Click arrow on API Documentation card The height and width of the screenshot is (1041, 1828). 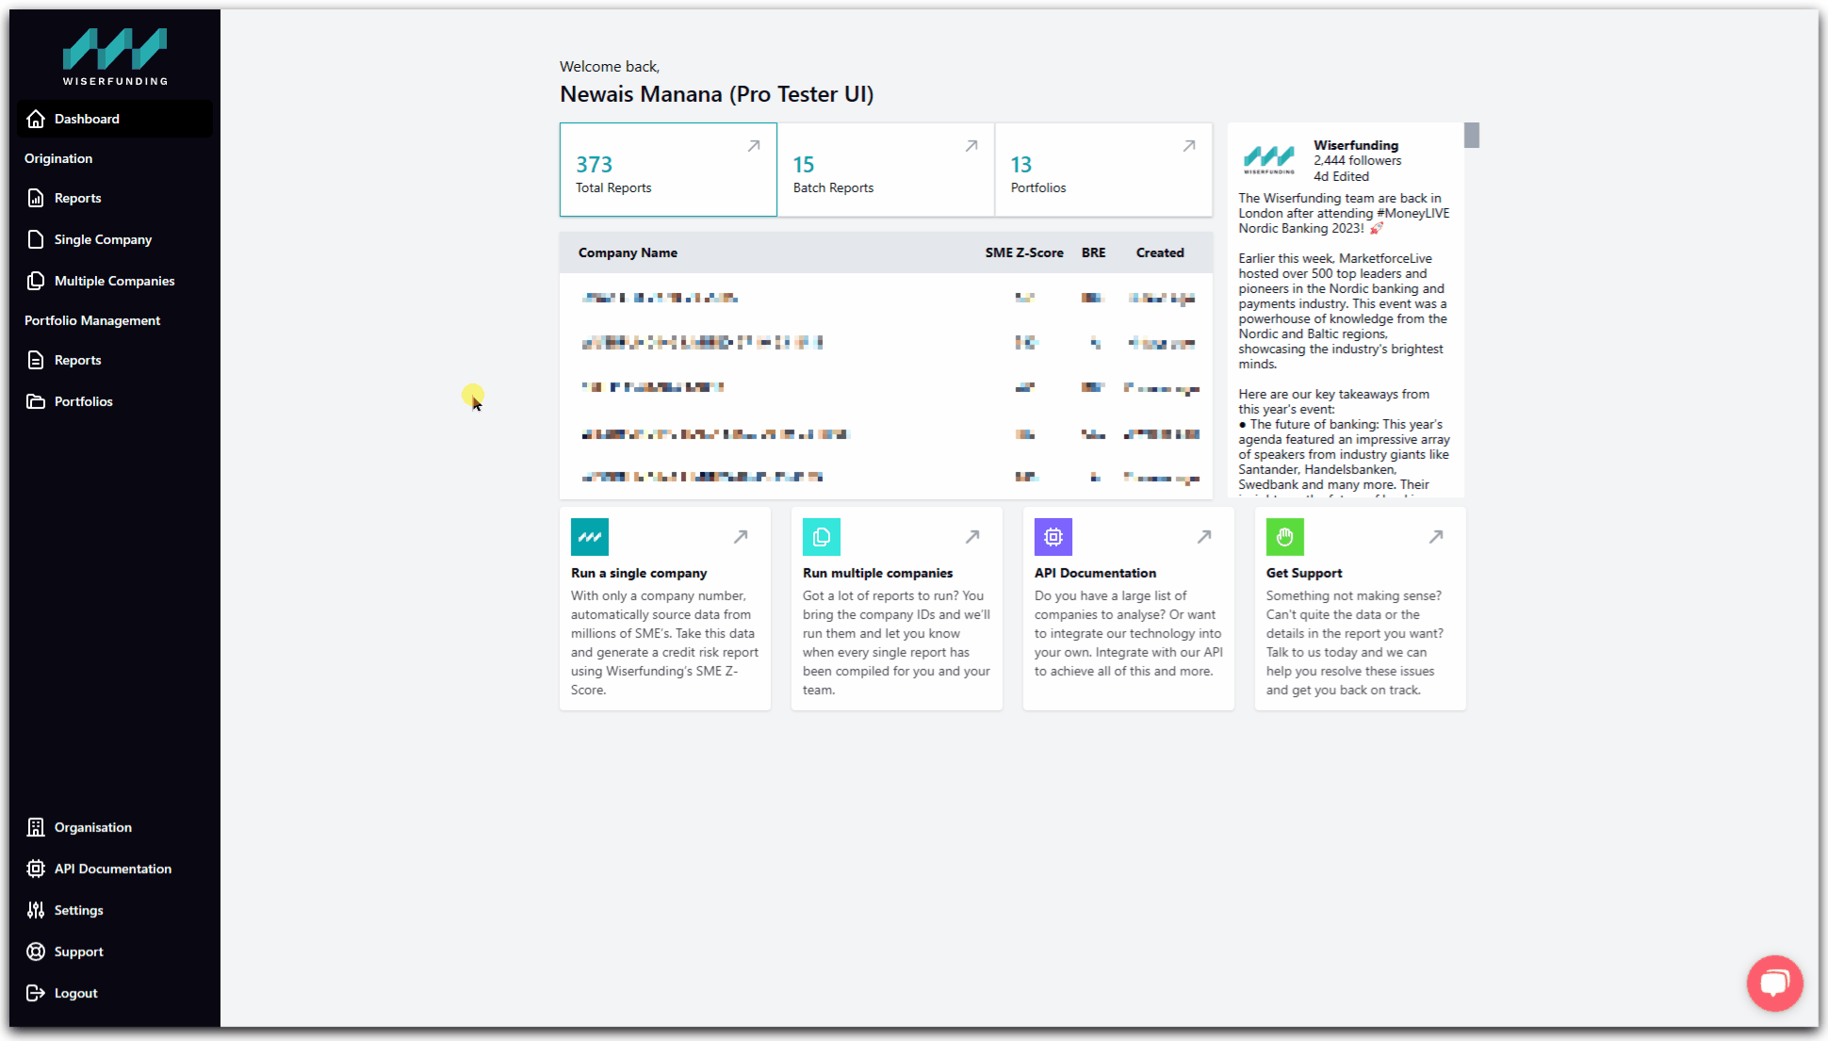click(1204, 537)
